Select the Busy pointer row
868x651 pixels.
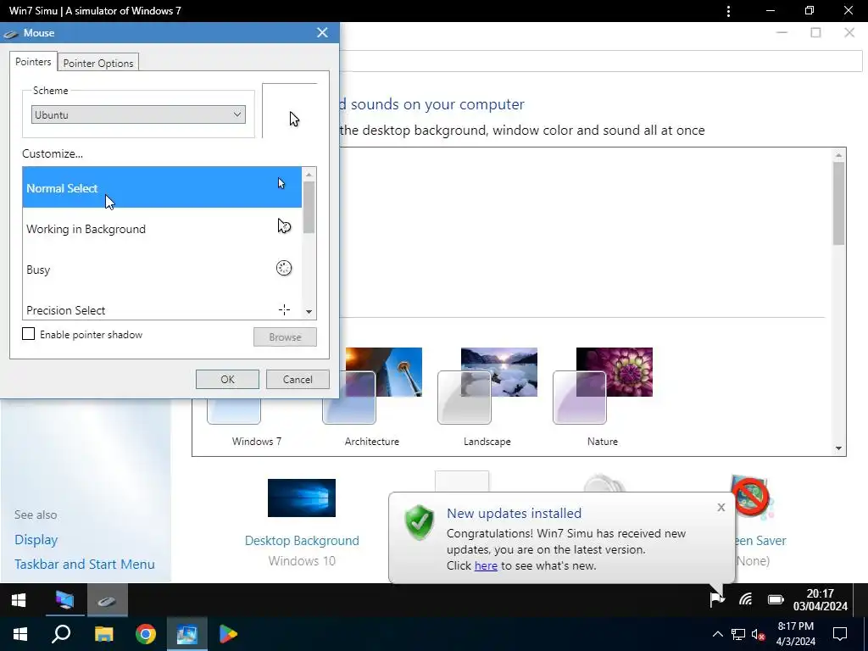(x=162, y=270)
